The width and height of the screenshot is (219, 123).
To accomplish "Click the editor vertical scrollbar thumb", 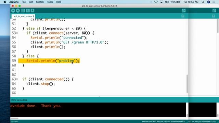I will 187,84.
